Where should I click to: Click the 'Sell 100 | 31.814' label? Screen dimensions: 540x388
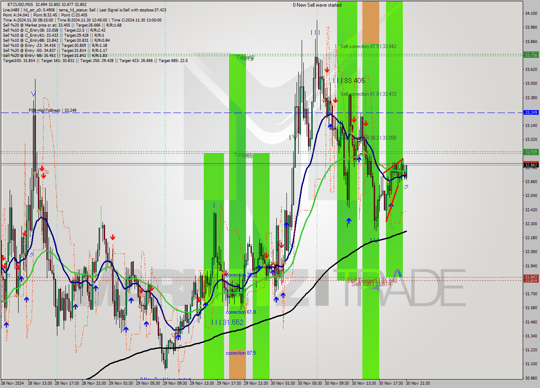tap(371, 284)
